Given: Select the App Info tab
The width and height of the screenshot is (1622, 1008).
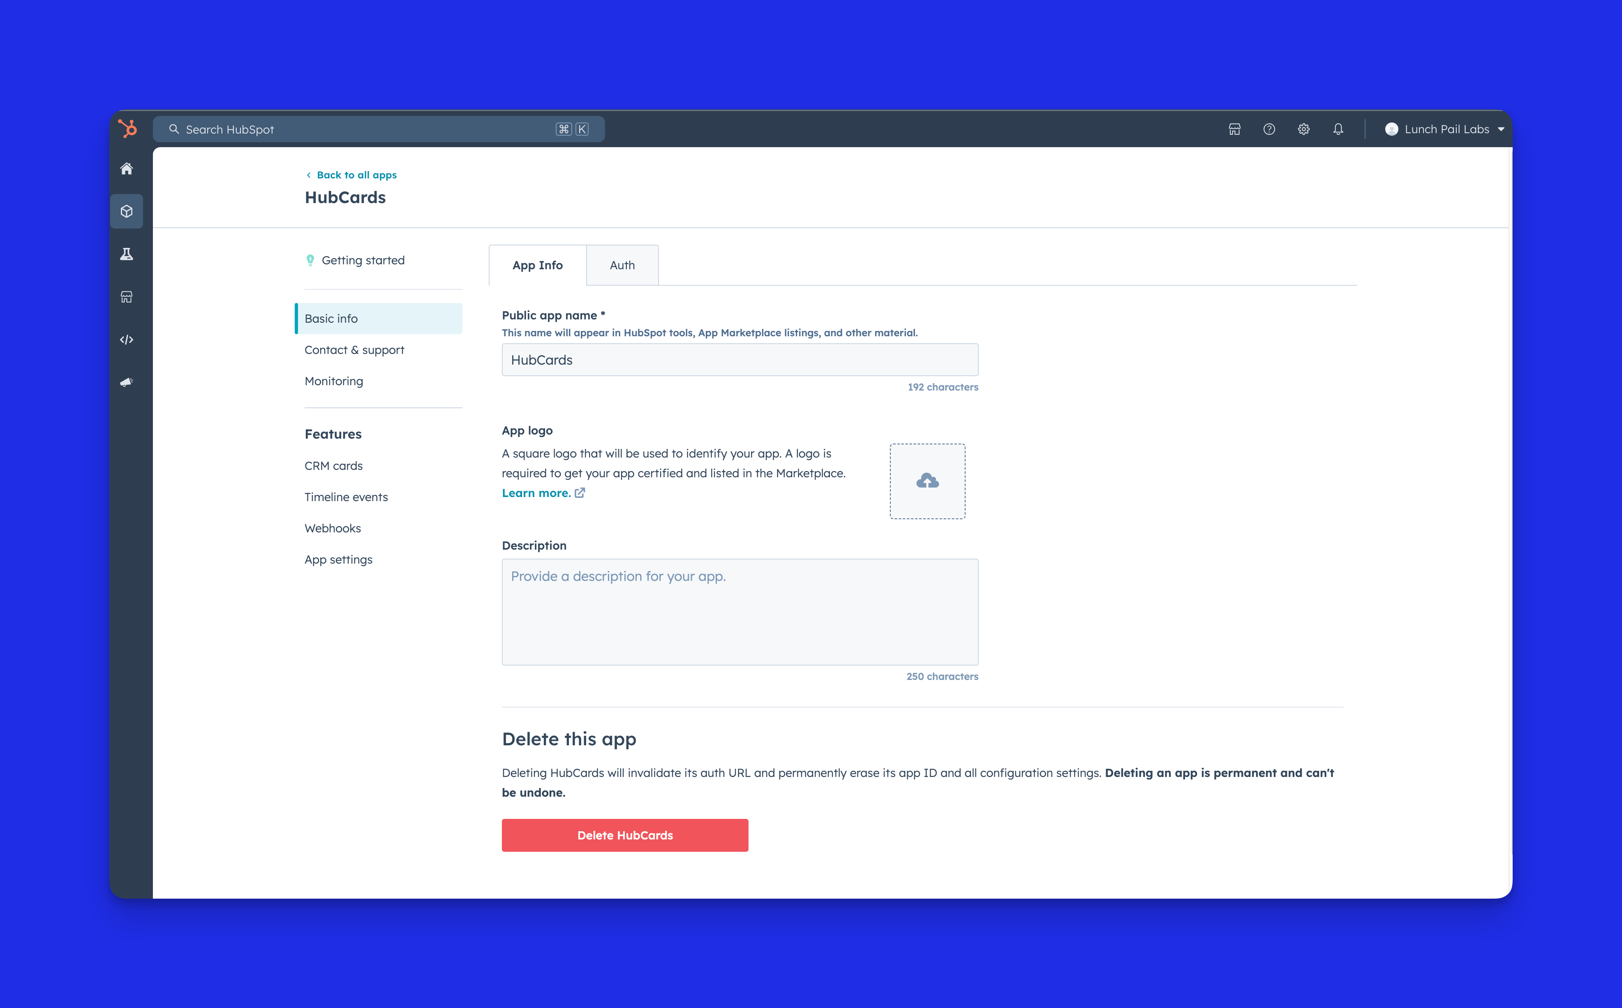Looking at the screenshot, I should point(537,265).
